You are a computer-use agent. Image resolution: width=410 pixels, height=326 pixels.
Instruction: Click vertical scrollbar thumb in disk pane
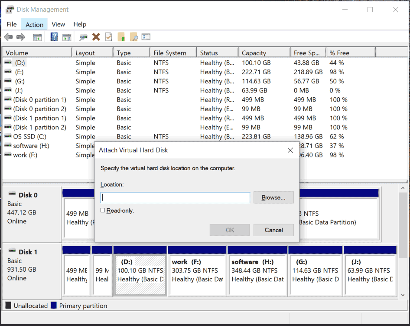coord(403,225)
